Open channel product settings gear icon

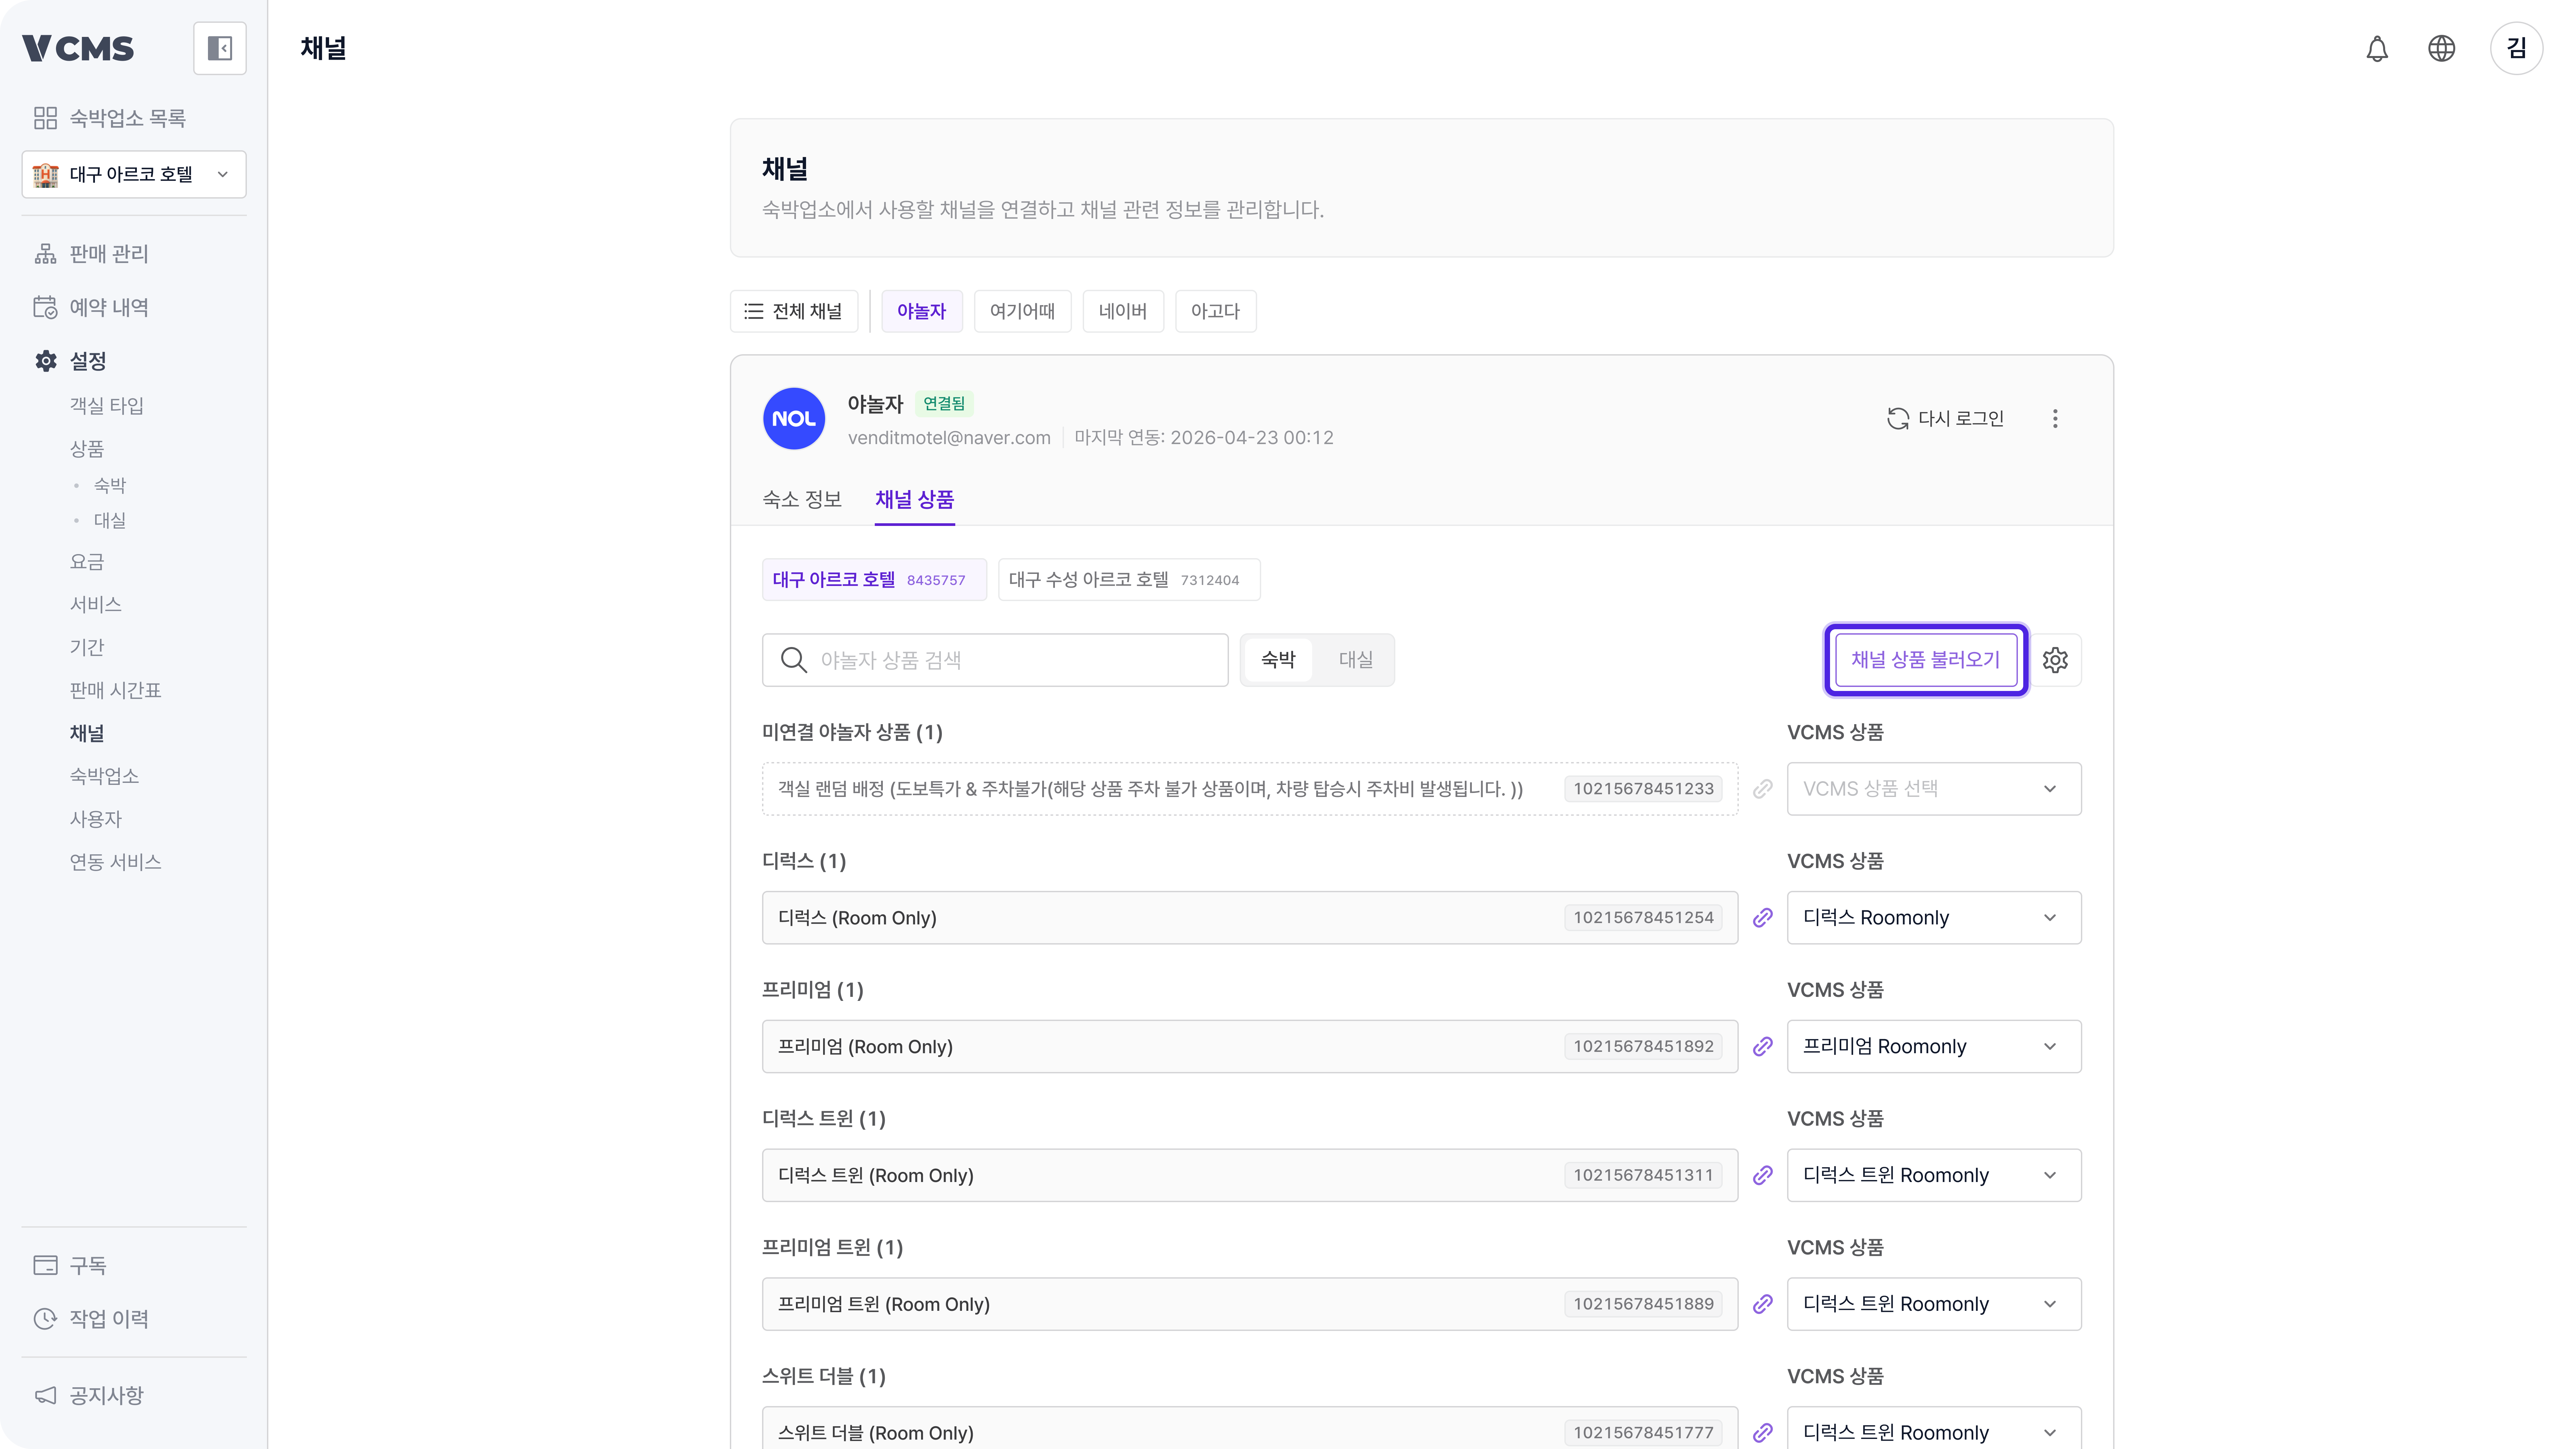click(x=2055, y=660)
